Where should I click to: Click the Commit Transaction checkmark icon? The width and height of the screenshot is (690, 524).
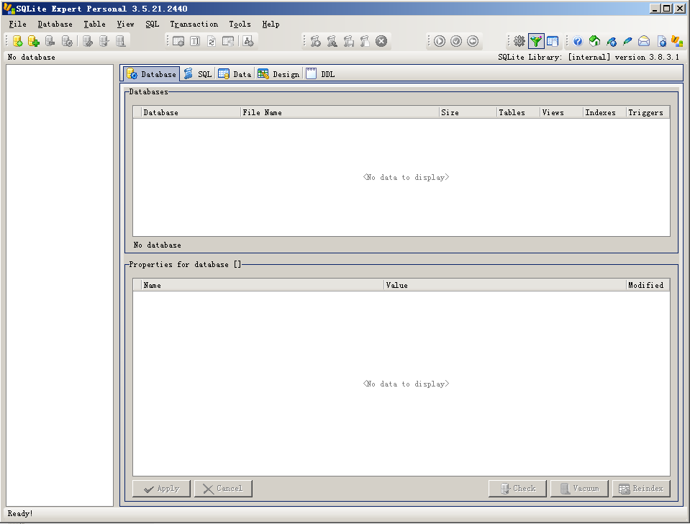(456, 41)
